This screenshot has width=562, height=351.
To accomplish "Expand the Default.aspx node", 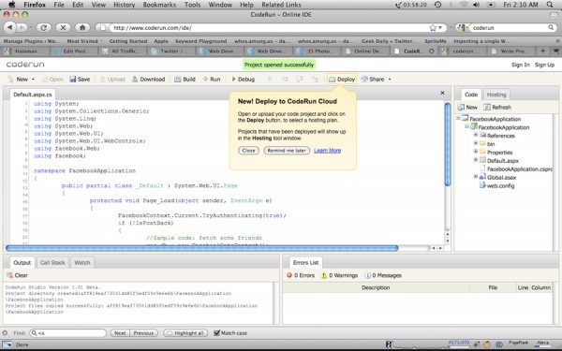I will (x=476, y=160).
